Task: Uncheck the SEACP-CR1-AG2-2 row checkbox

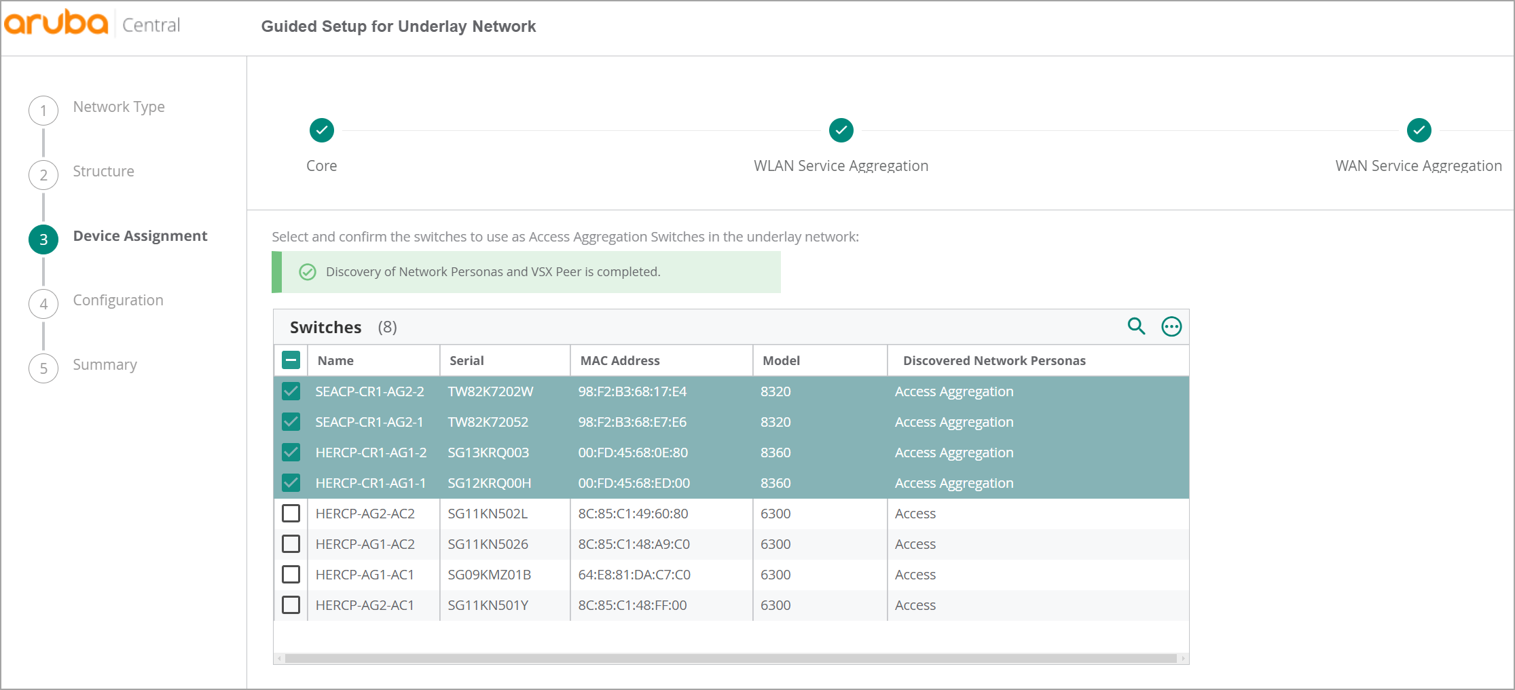Action: tap(291, 391)
